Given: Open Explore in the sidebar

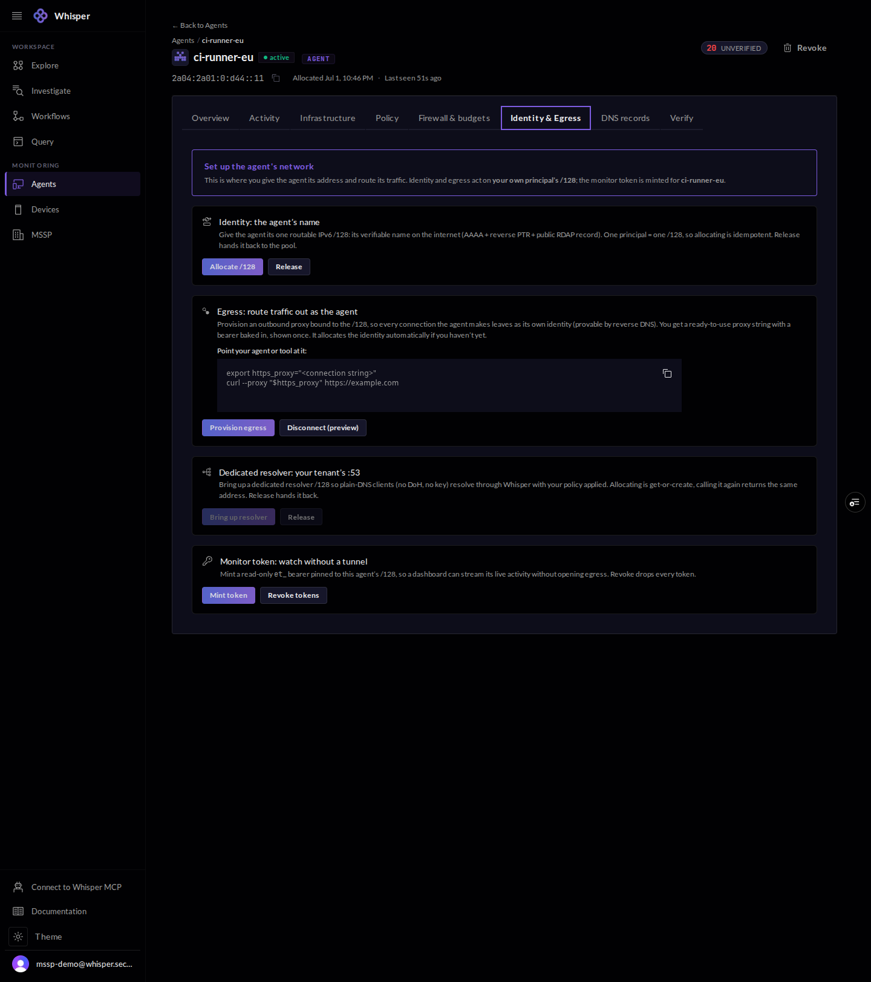Looking at the screenshot, I should pyautogui.click(x=73, y=65).
